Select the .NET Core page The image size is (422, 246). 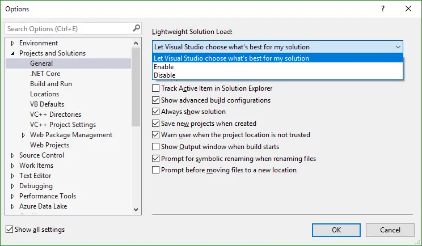pos(45,74)
